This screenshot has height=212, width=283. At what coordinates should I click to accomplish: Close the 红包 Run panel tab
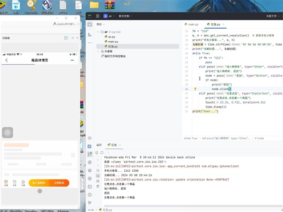(120, 145)
